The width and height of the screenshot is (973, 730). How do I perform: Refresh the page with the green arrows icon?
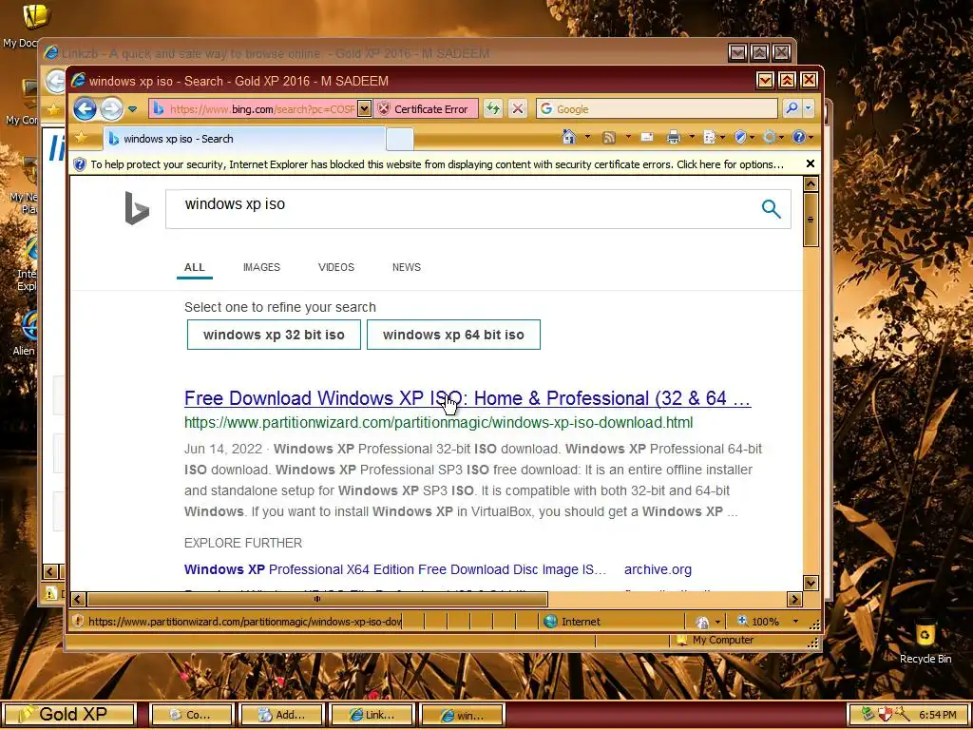(x=493, y=109)
